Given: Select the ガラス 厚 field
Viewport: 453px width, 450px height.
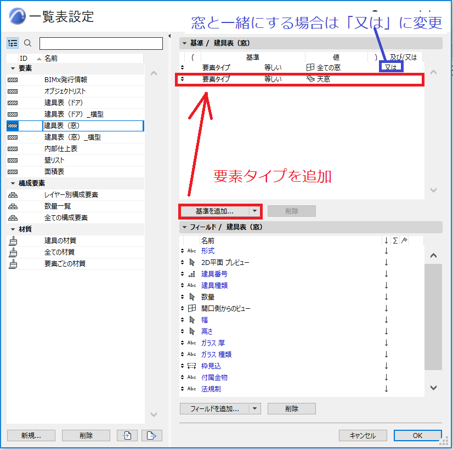Looking at the screenshot, I should [213, 343].
